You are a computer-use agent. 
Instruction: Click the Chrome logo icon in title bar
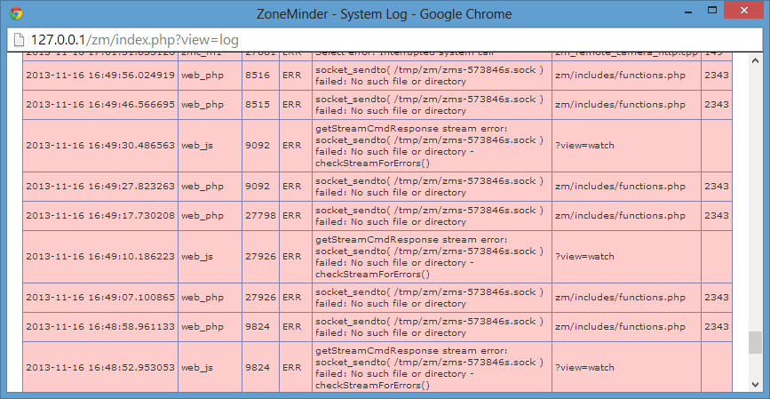click(16, 13)
